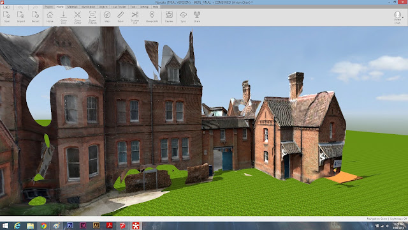Select the Go to Center tool

[78, 17]
